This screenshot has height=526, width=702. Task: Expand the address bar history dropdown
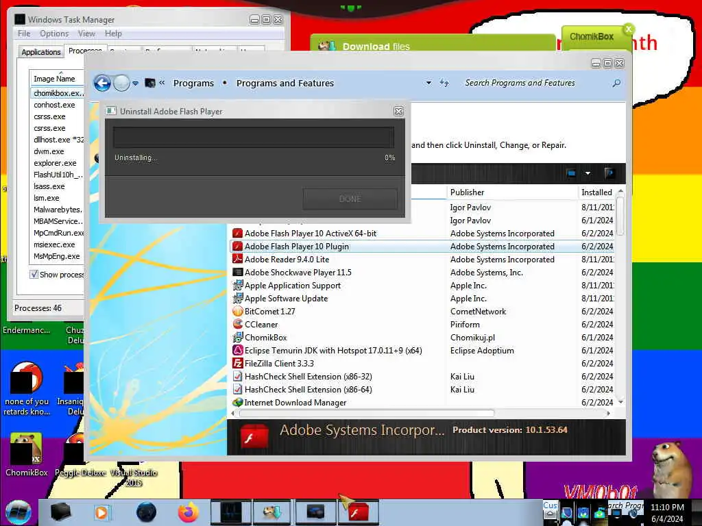click(x=428, y=83)
